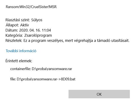Open the További információ link
This screenshot has height=102, width=135.
[x=21, y=51]
